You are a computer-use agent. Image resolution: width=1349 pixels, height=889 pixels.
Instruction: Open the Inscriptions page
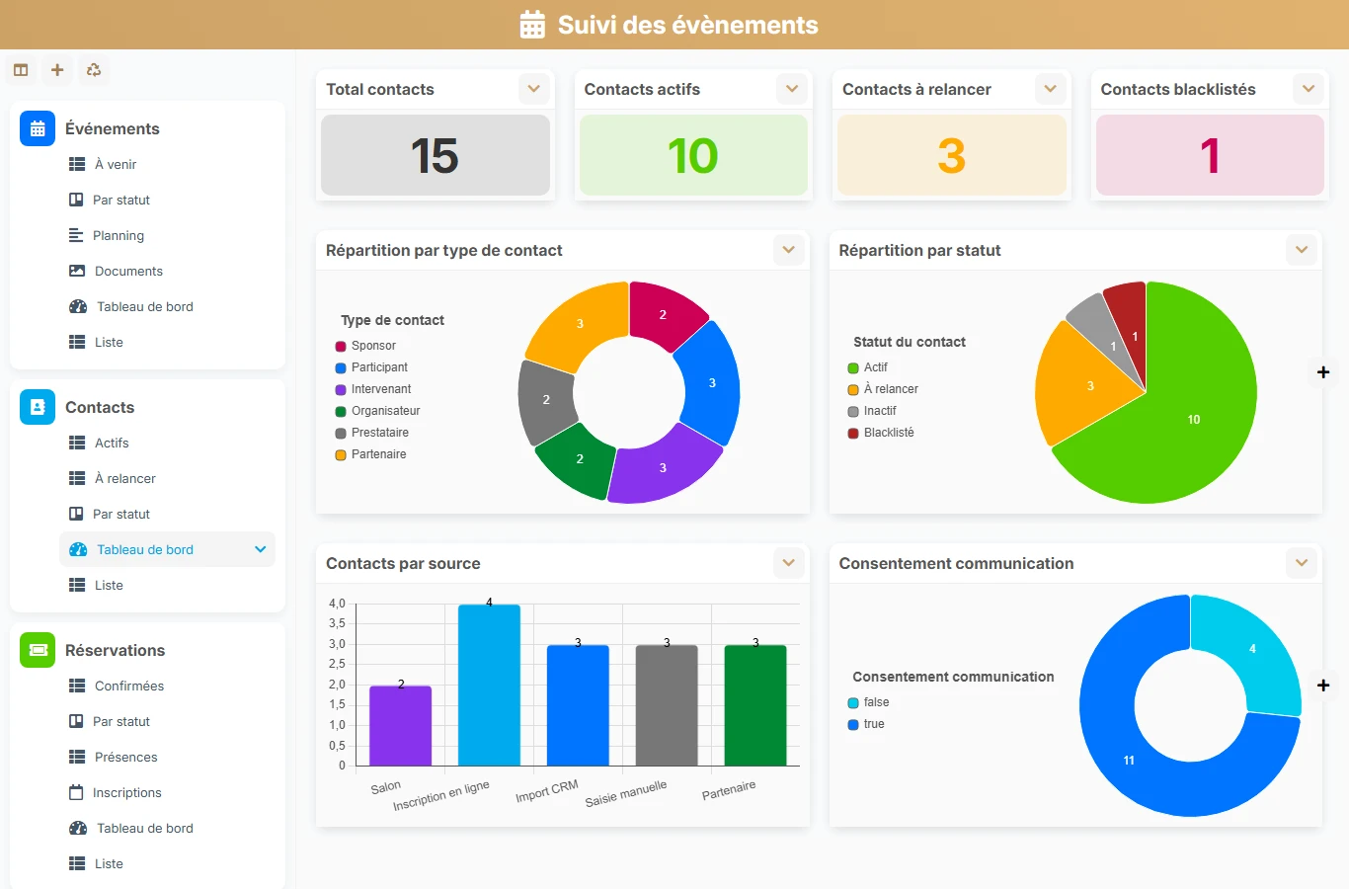click(x=127, y=792)
